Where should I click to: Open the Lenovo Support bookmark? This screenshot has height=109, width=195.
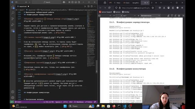105,12
